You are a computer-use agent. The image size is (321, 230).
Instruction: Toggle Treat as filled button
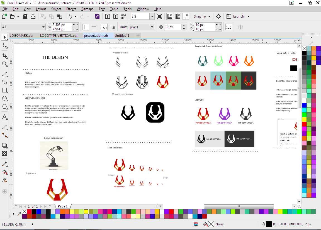(229, 27)
